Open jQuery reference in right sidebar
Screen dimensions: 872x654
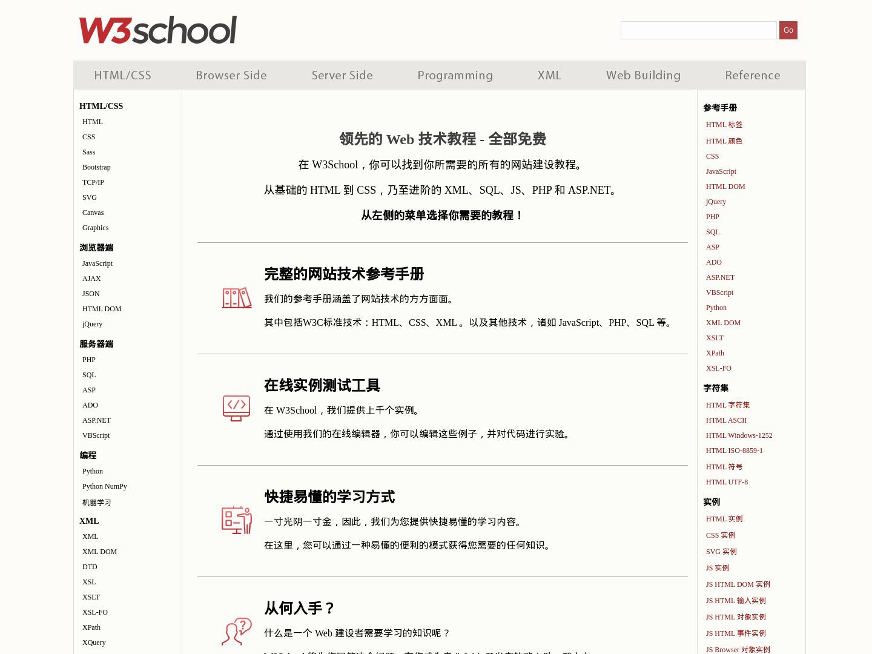coord(716,202)
